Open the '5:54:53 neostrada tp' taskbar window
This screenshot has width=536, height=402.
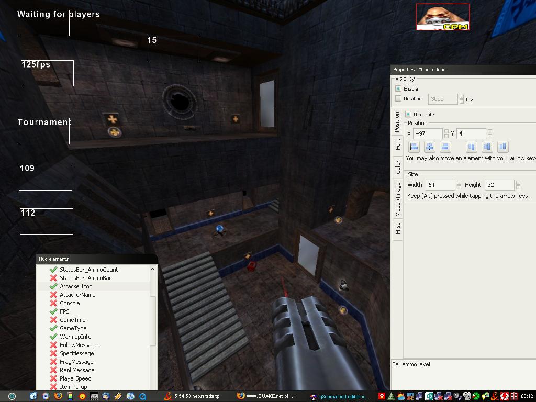(x=193, y=396)
